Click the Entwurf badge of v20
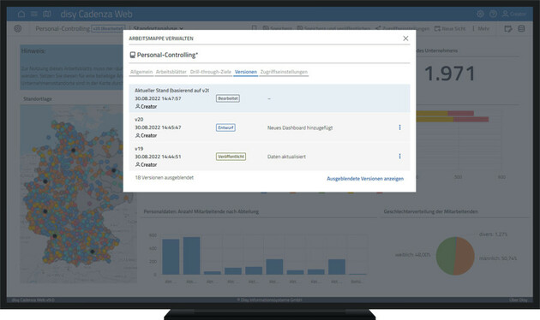 pos(225,127)
